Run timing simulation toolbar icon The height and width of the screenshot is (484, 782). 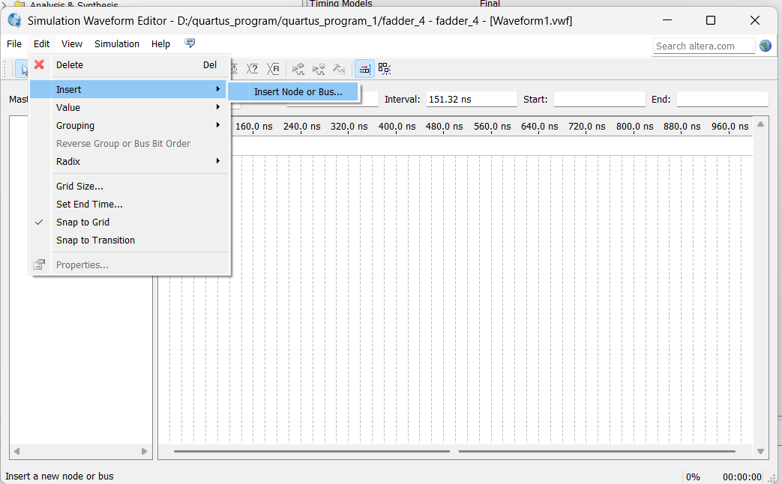319,69
